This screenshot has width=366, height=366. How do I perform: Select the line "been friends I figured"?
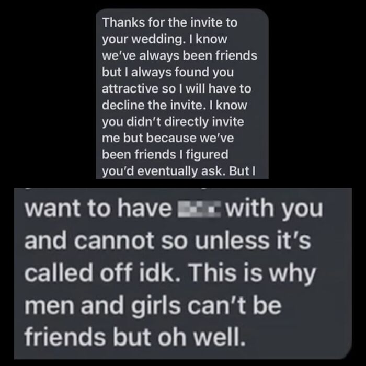pos(165,155)
